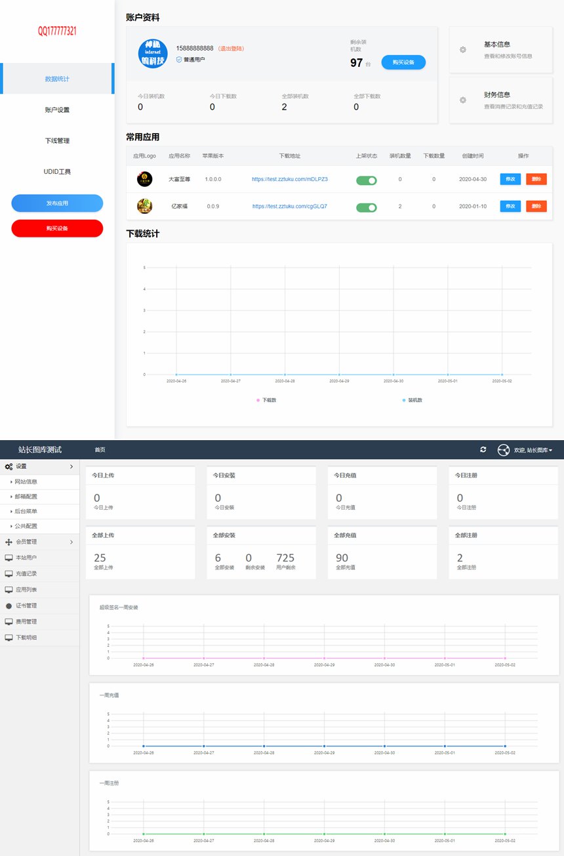The image size is (564, 856).
Task: Click the 证书管理 gear icon in sidebar
Action: (9, 605)
